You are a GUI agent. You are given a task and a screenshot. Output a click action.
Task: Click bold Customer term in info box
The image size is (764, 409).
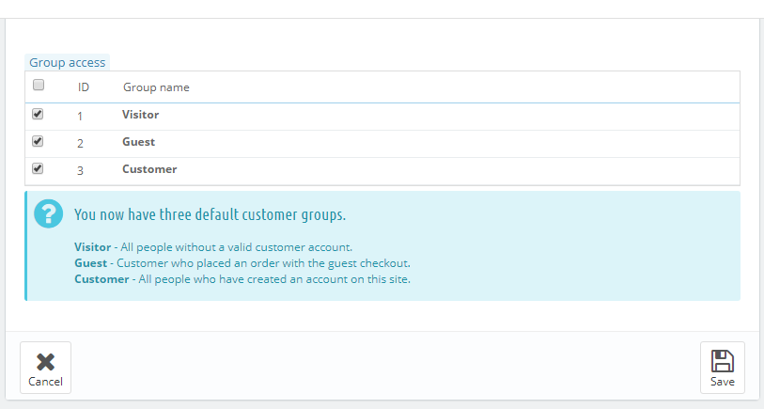pyautogui.click(x=101, y=279)
